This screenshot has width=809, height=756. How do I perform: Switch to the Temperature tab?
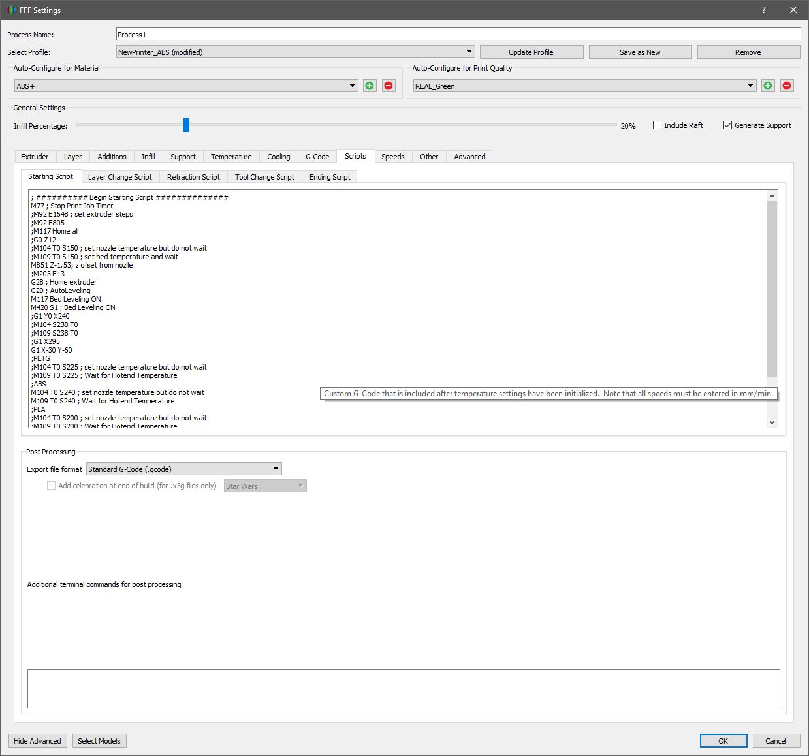click(x=231, y=157)
